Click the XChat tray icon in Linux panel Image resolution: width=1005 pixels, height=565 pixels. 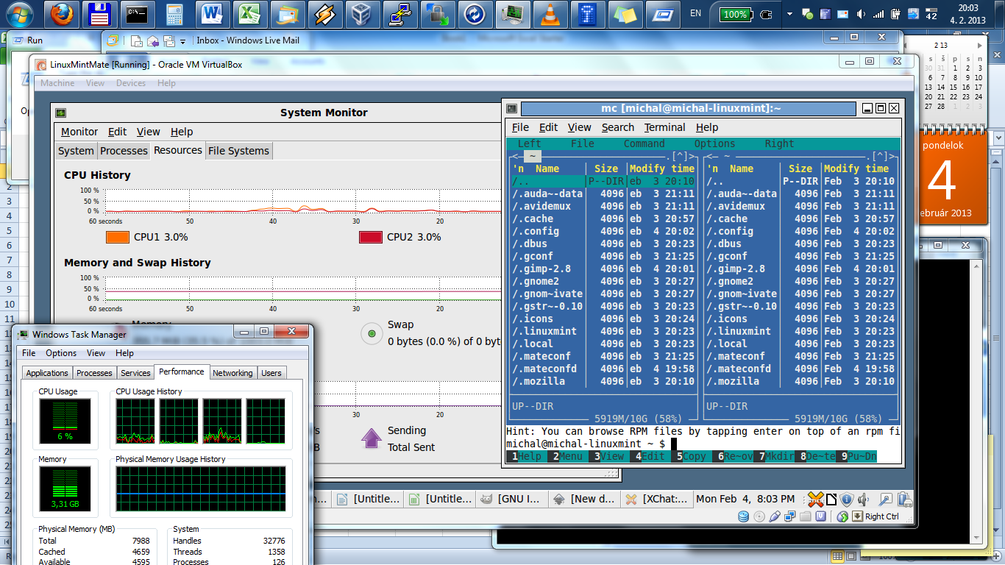[814, 499]
